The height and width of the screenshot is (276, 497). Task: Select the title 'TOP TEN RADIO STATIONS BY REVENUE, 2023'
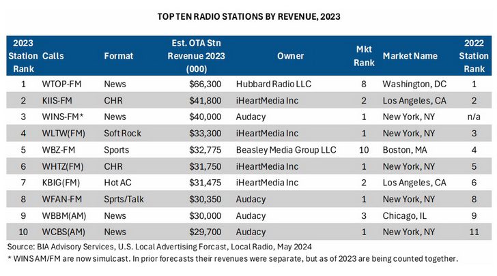pos(248,16)
